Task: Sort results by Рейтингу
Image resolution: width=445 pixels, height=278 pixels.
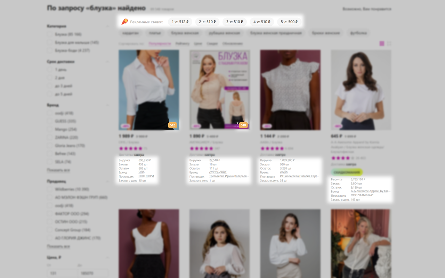Action: pos(183,44)
